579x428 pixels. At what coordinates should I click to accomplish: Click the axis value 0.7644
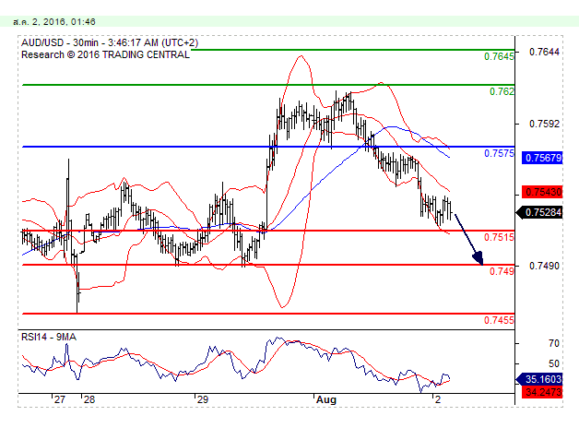pos(544,52)
